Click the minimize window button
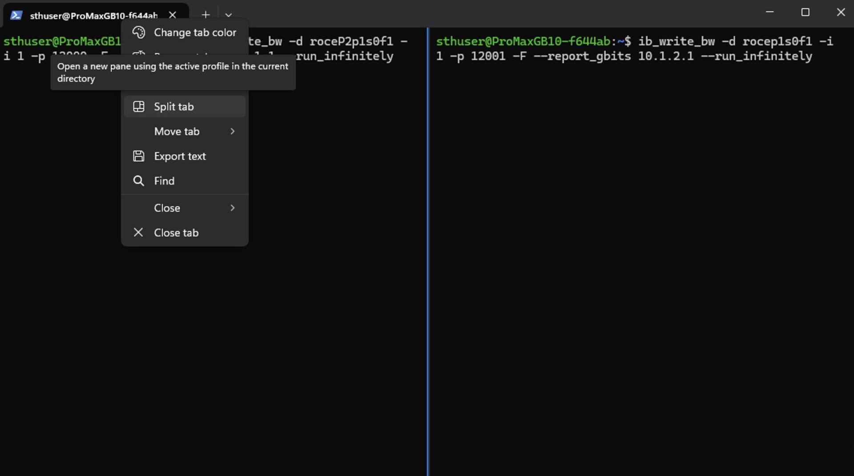The width and height of the screenshot is (854, 476). click(769, 12)
